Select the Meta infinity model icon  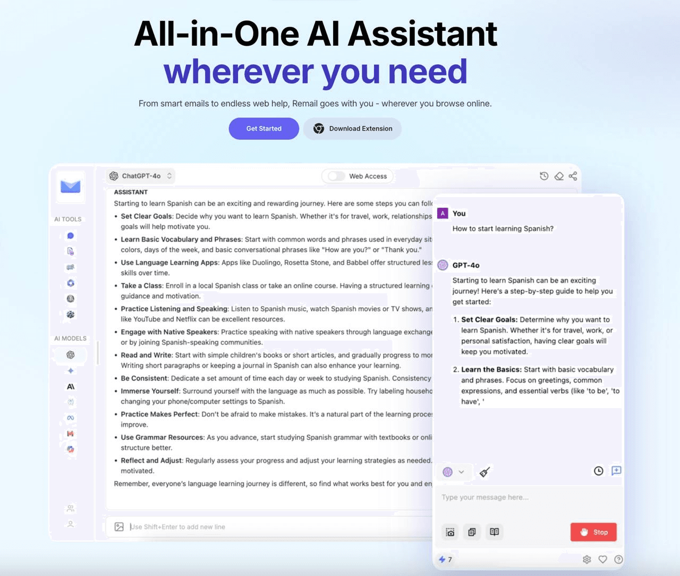[x=70, y=418]
